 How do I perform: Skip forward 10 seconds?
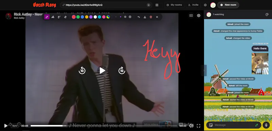122,71
